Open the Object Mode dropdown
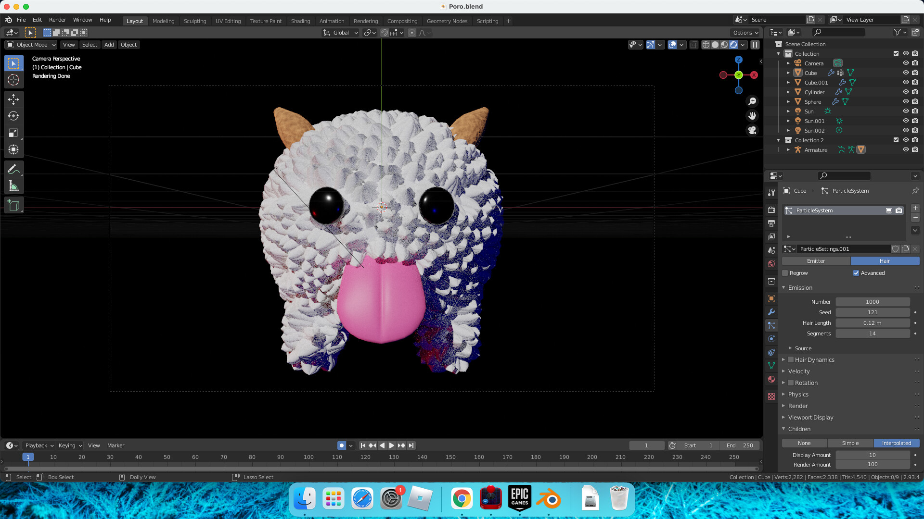The width and height of the screenshot is (924, 519). pos(31,45)
